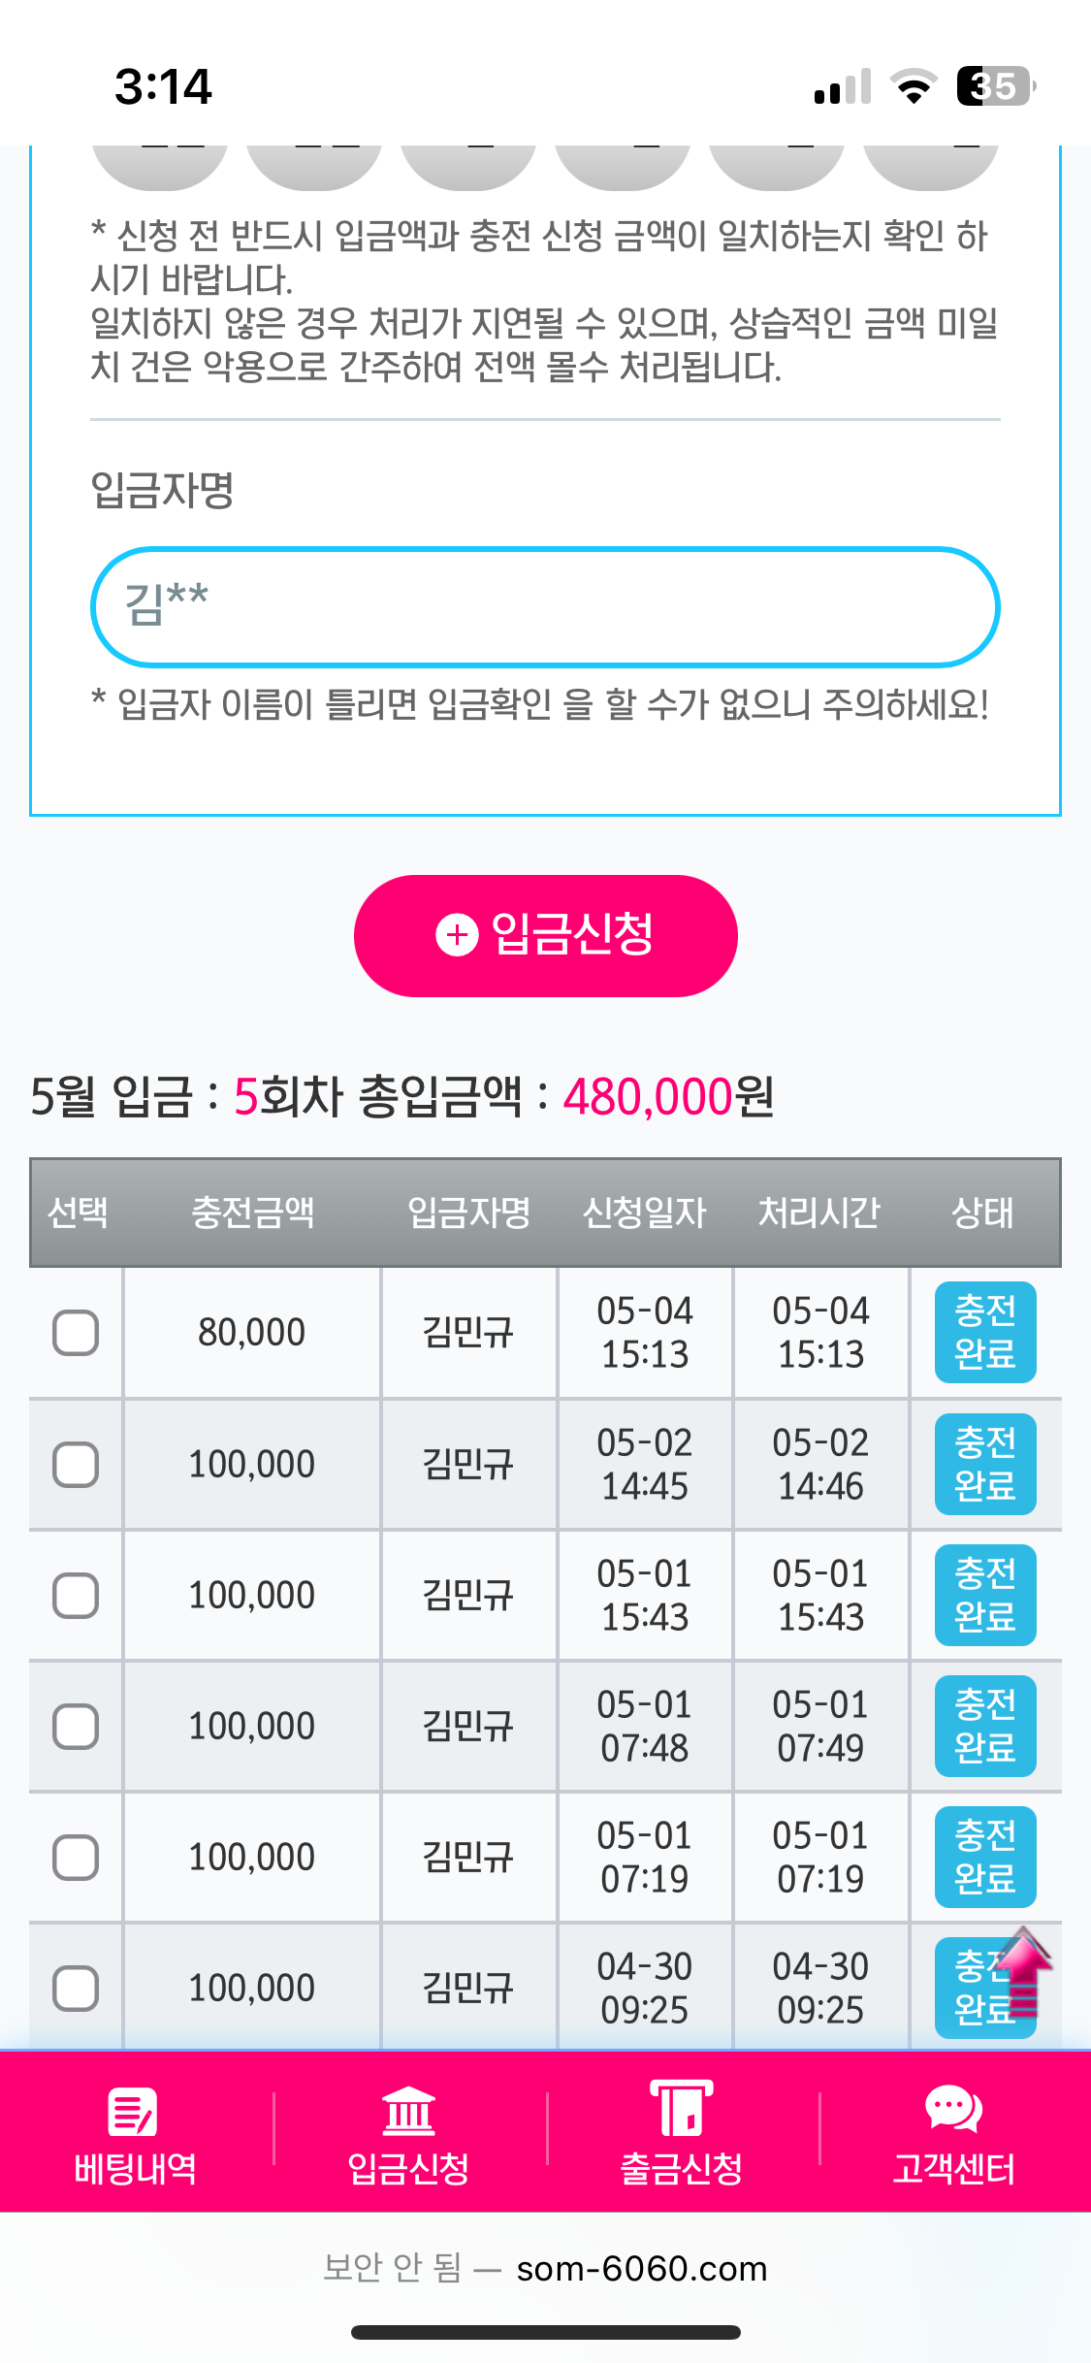
Task: Open customer center chat icon
Action: [953, 2109]
